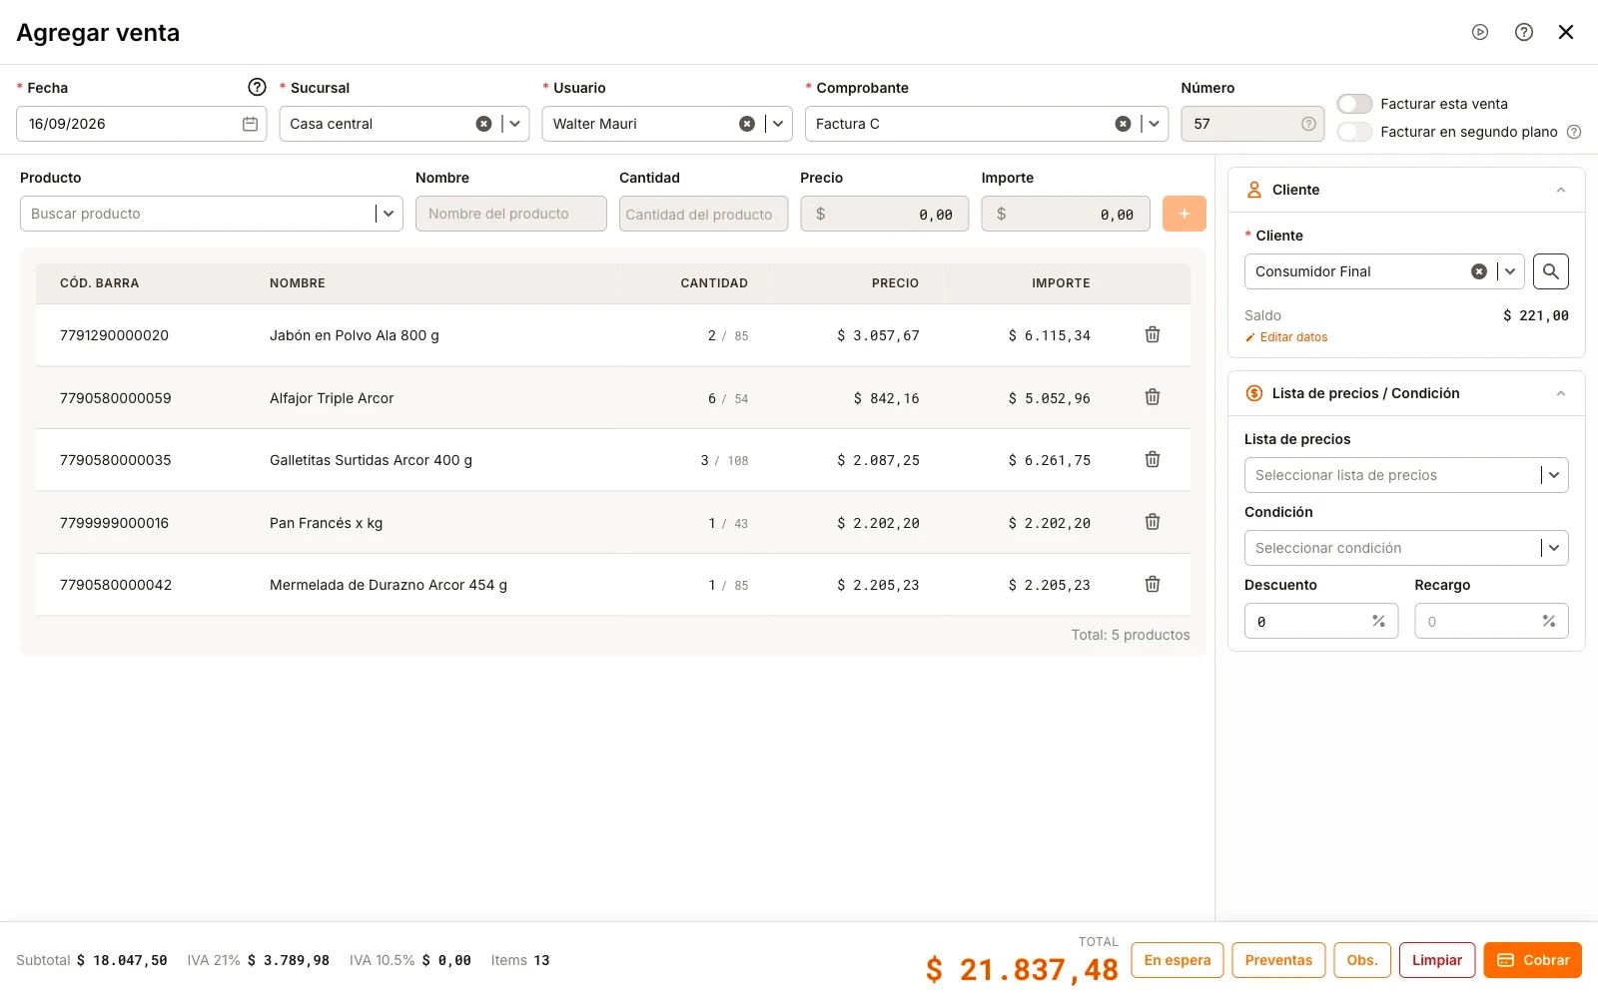Open the Cliente dropdown arrow

1510,271
